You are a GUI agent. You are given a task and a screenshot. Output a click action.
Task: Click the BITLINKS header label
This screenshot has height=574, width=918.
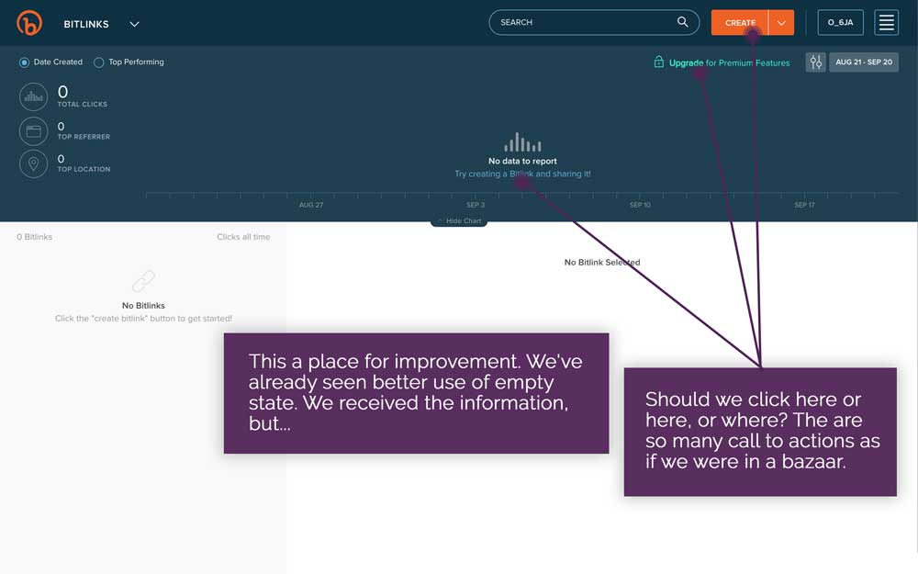(86, 24)
